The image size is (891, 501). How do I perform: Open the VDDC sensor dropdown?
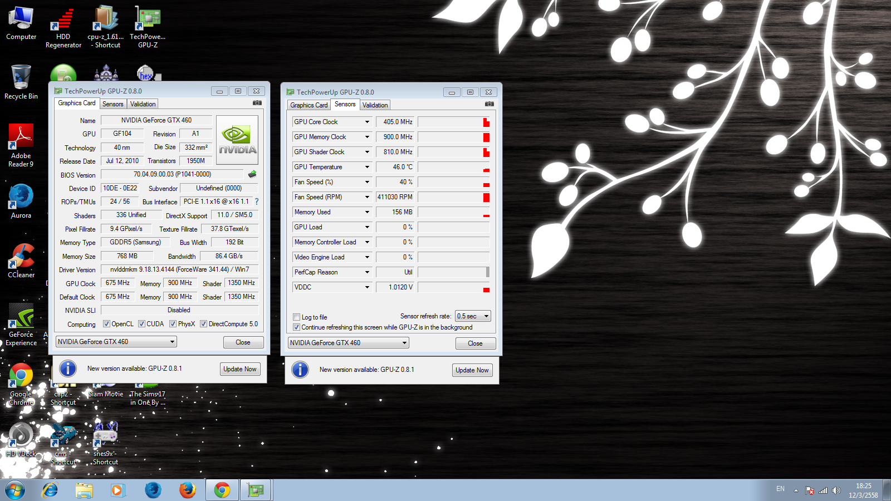367,287
